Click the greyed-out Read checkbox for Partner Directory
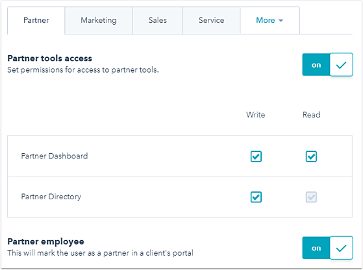Screen dimensions: 363x270 pos(311,197)
